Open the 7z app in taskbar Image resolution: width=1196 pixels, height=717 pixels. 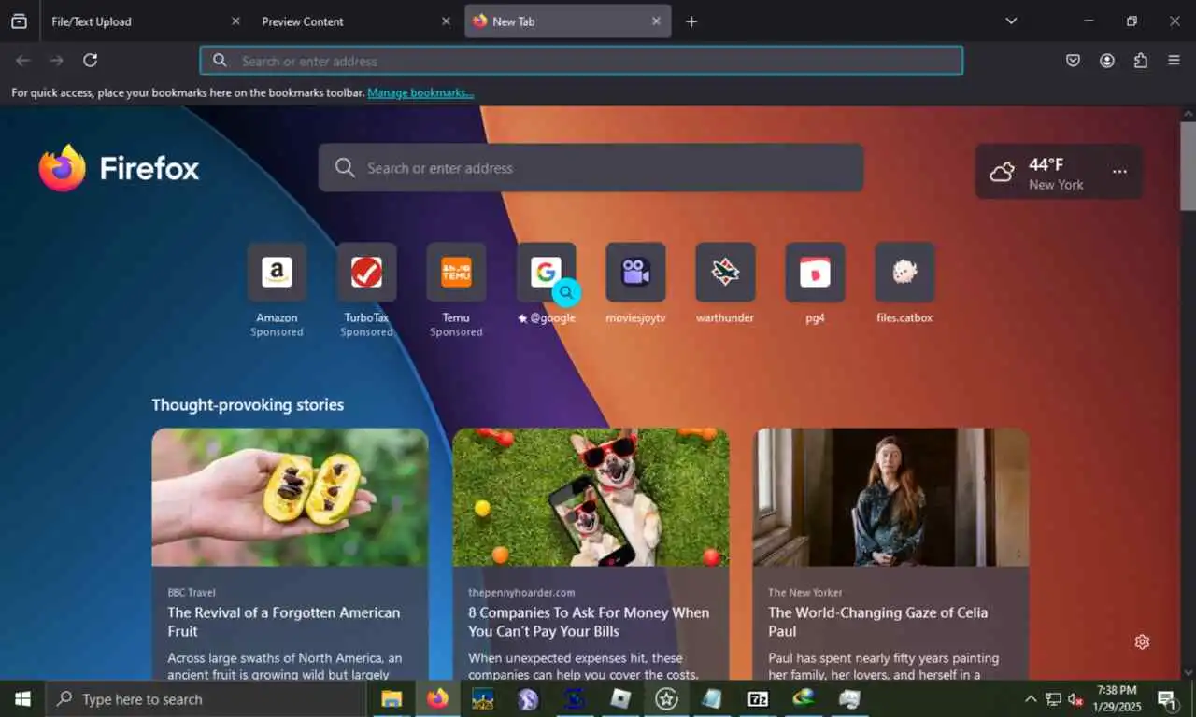point(758,698)
